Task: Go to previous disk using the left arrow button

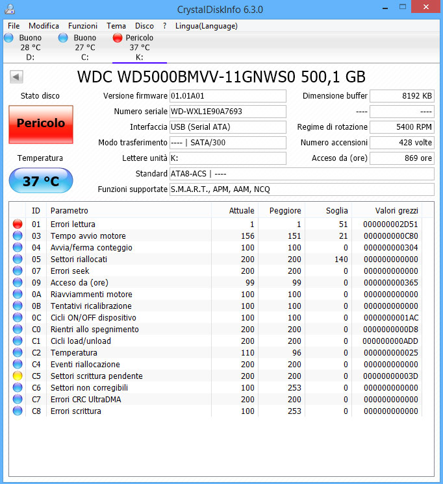Action: click(x=16, y=77)
